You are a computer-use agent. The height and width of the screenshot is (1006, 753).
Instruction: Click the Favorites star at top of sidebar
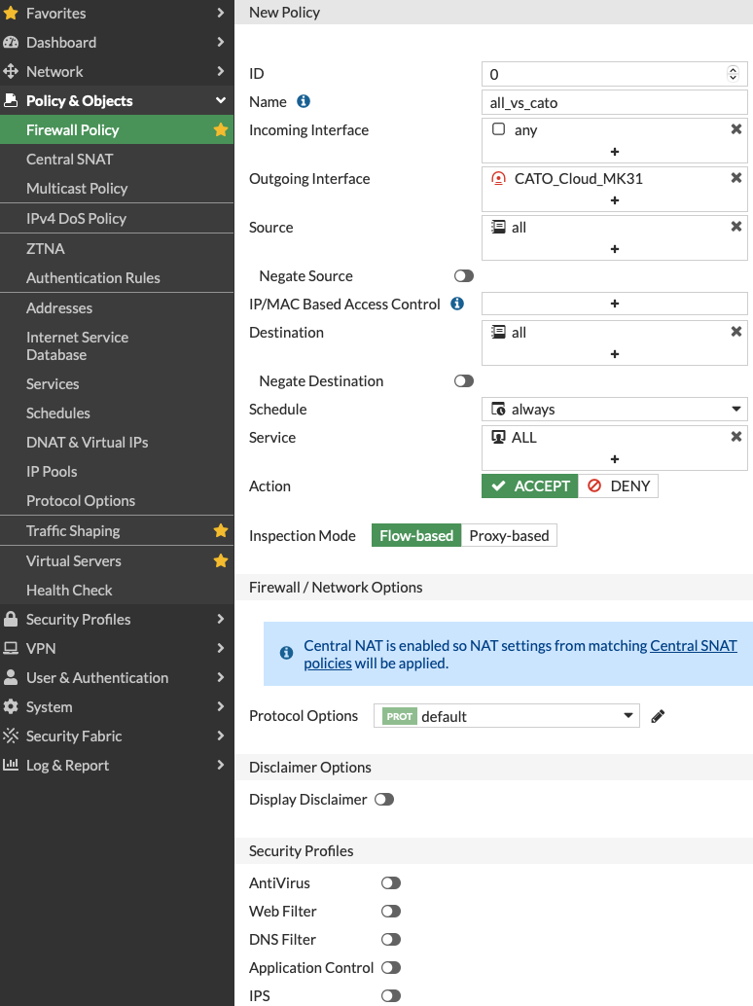13,14
